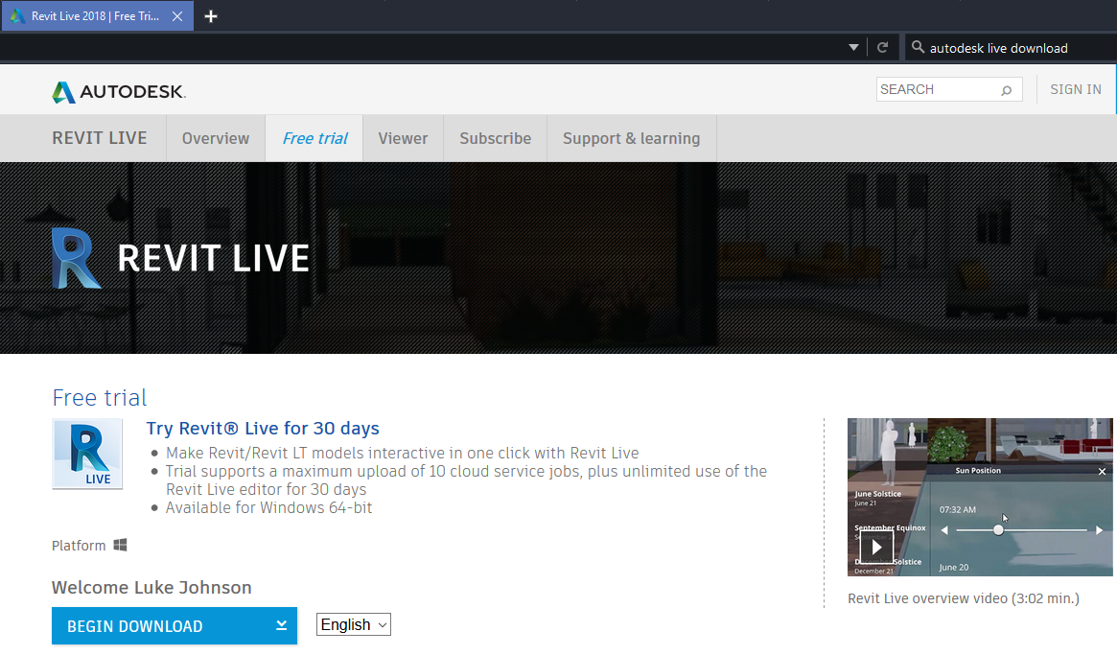Navigate to Support & learning
This screenshot has width=1117, height=655.
click(631, 137)
